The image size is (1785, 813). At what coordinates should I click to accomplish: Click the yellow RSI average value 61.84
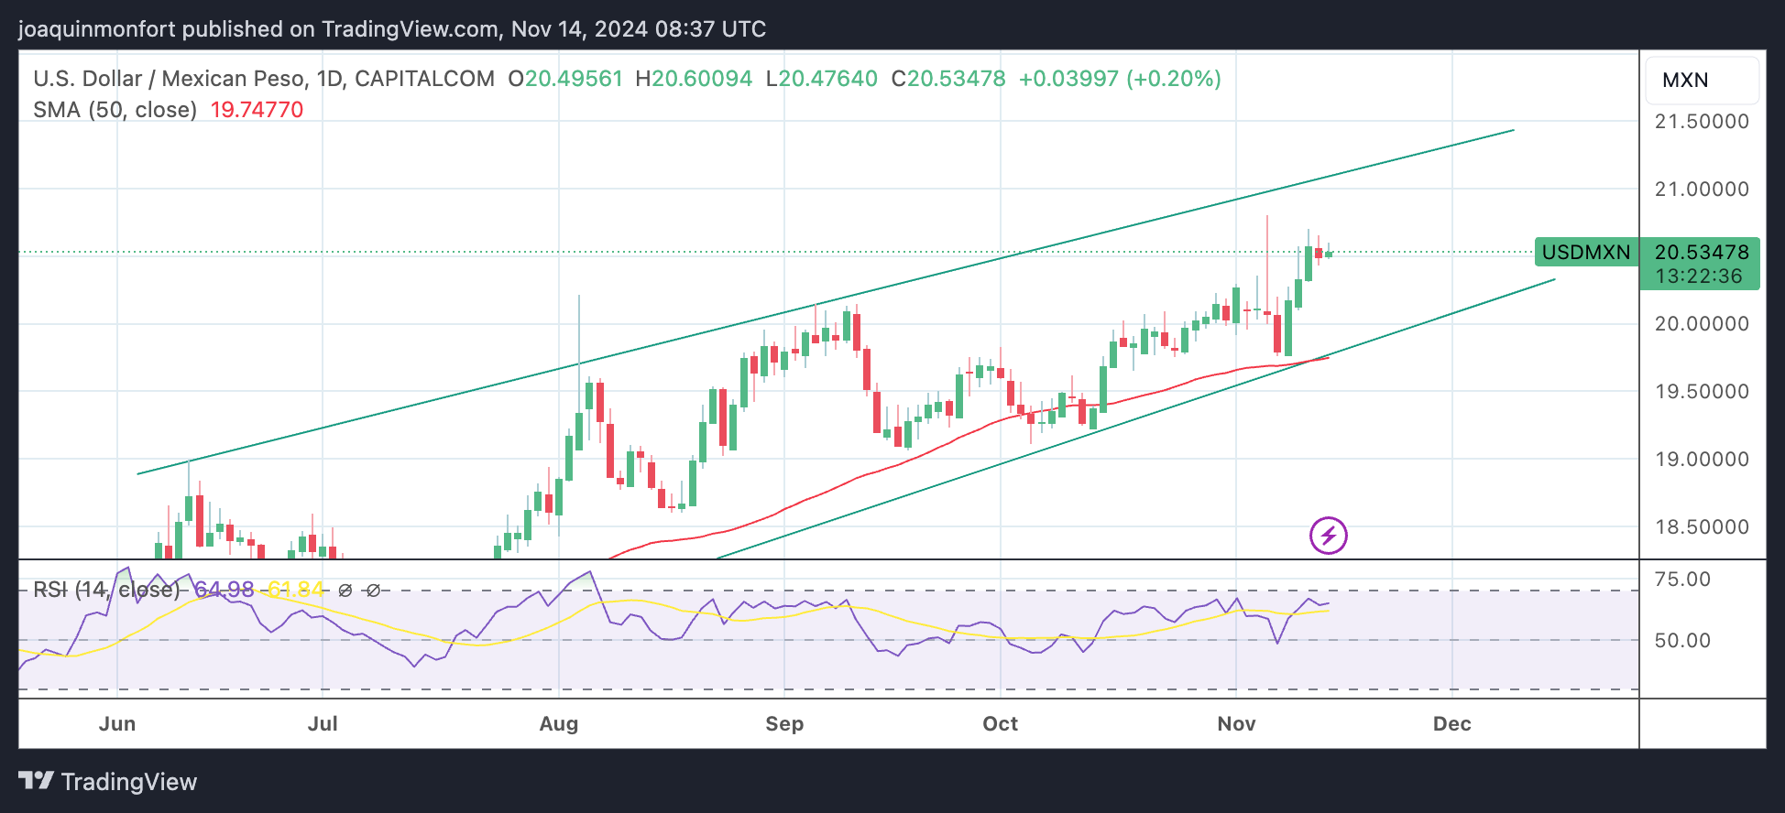tap(295, 590)
